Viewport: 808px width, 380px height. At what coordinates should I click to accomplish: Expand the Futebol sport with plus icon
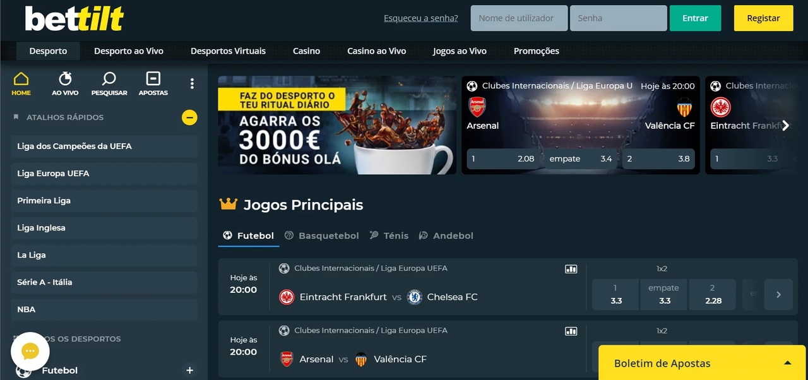click(x=189, y=371)
